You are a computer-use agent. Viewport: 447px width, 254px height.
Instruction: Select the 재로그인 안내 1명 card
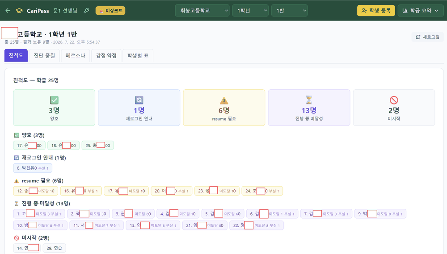(139, 108)
